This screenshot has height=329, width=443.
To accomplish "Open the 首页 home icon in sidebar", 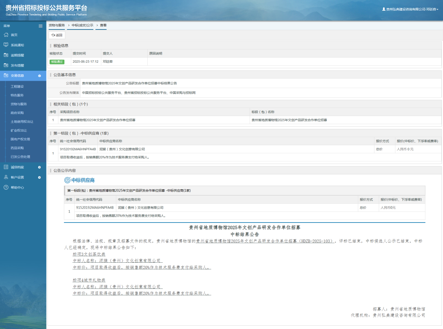I will (x=6, y=35).
